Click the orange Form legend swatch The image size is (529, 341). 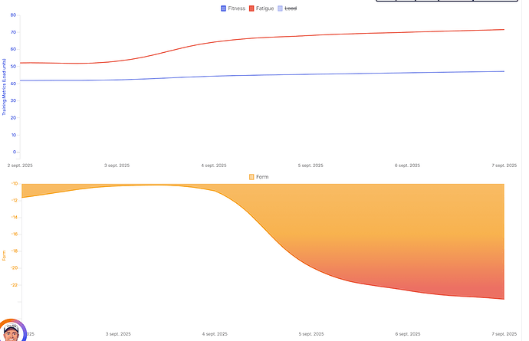coord(252,177)
